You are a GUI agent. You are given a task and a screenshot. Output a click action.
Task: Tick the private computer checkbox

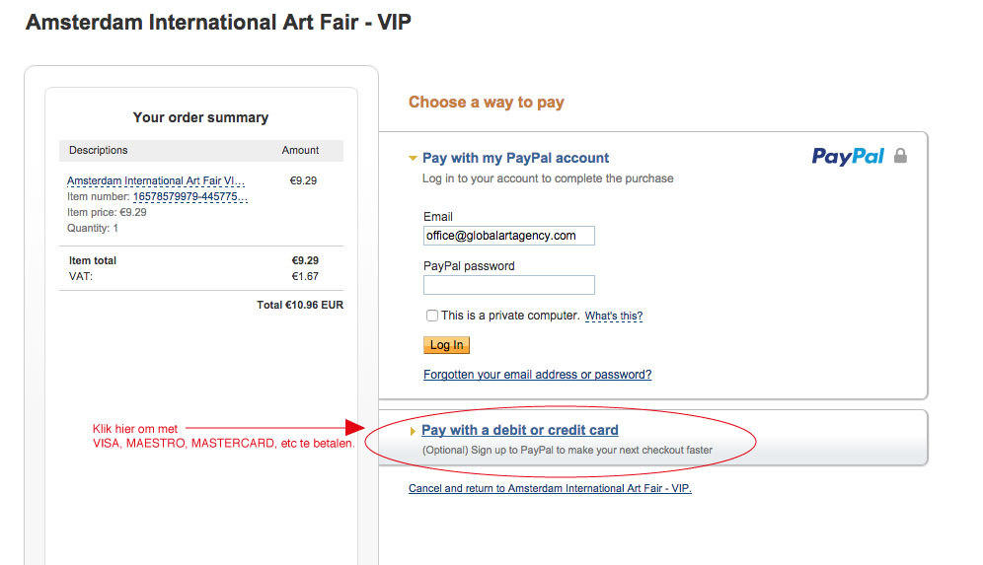coord(432,316)
